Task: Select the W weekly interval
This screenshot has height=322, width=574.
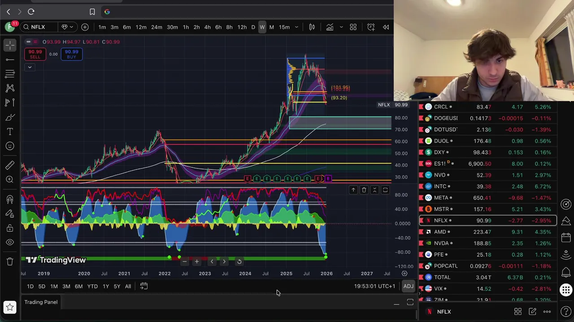Action: click(x=262, y=27)
